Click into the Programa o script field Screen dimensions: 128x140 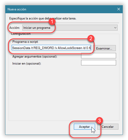click(x=51, y=48)
